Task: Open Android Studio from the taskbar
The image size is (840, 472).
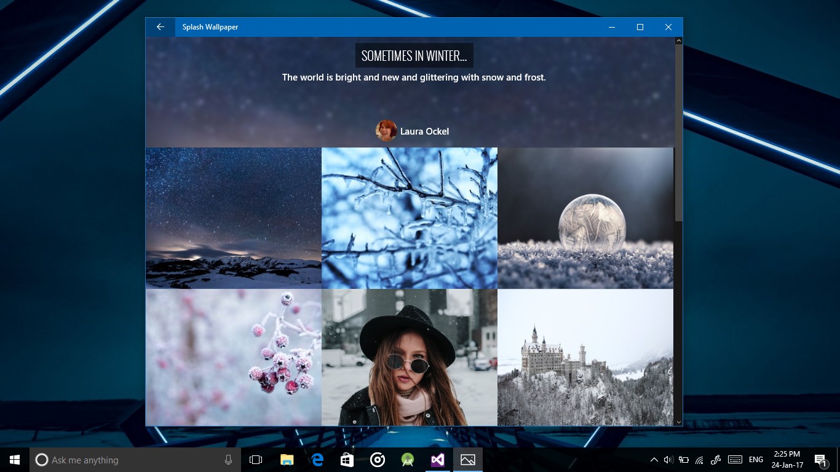Action: click(407, 460)
